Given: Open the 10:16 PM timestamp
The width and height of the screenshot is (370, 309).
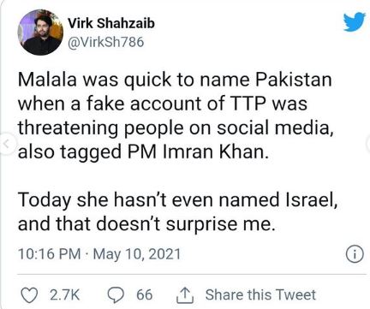Looking at the screenshot, I should pos(50,253).
